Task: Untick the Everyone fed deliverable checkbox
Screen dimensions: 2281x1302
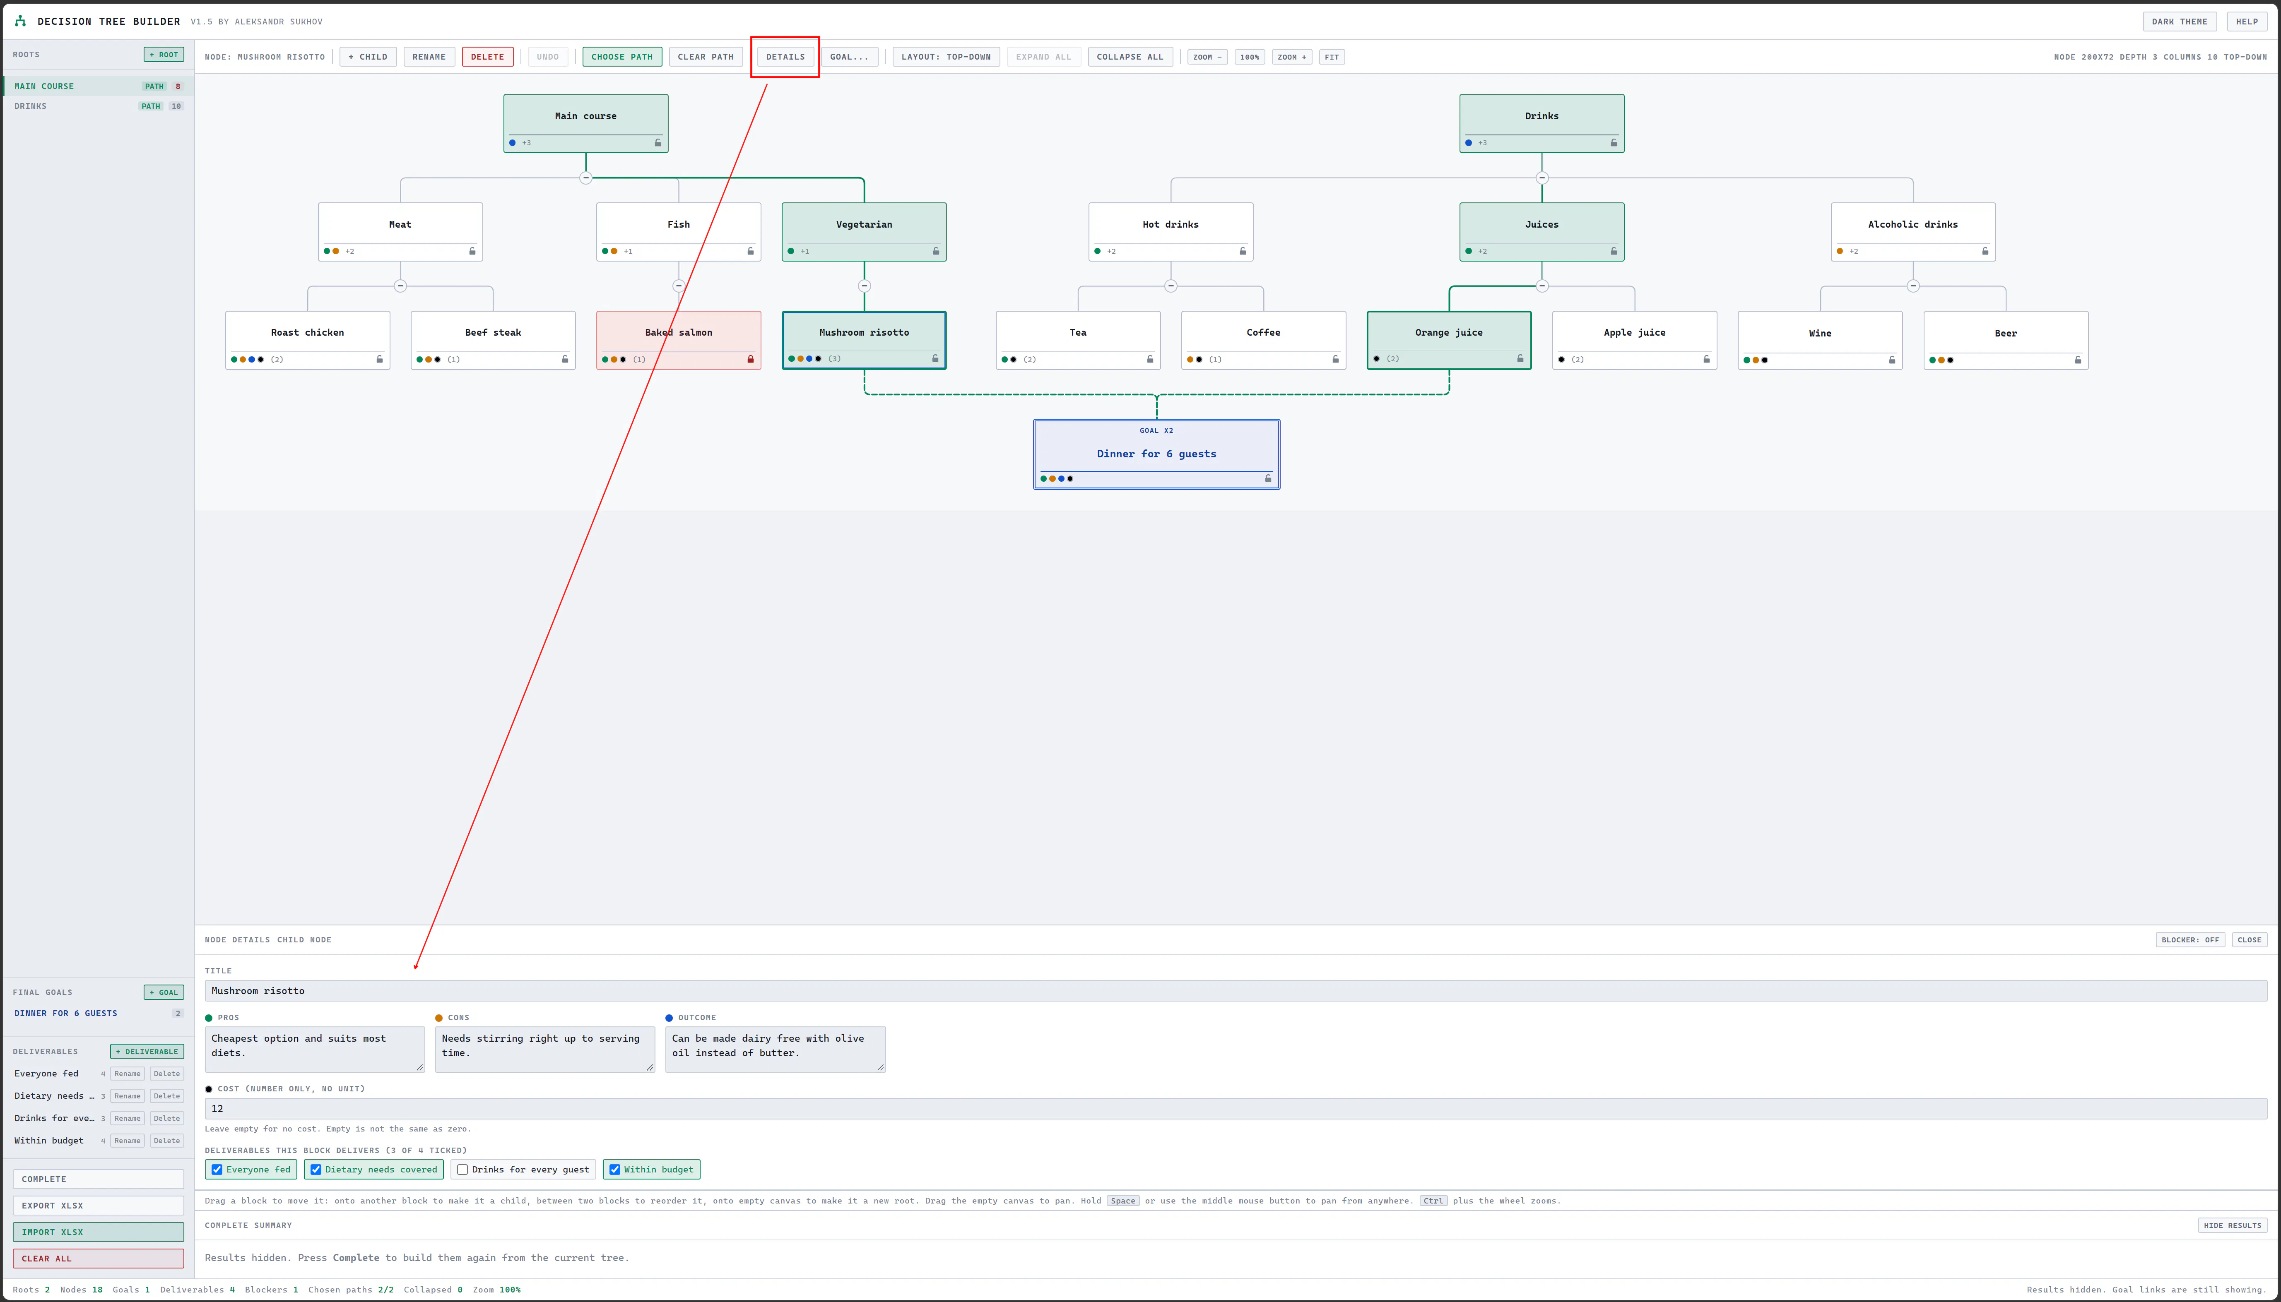Action: click(x=217, y=1170)
